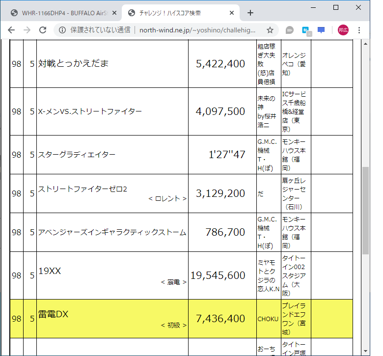Close the Chrome window
The height and width of the screenshot is (356, 383).
(358, 7)
